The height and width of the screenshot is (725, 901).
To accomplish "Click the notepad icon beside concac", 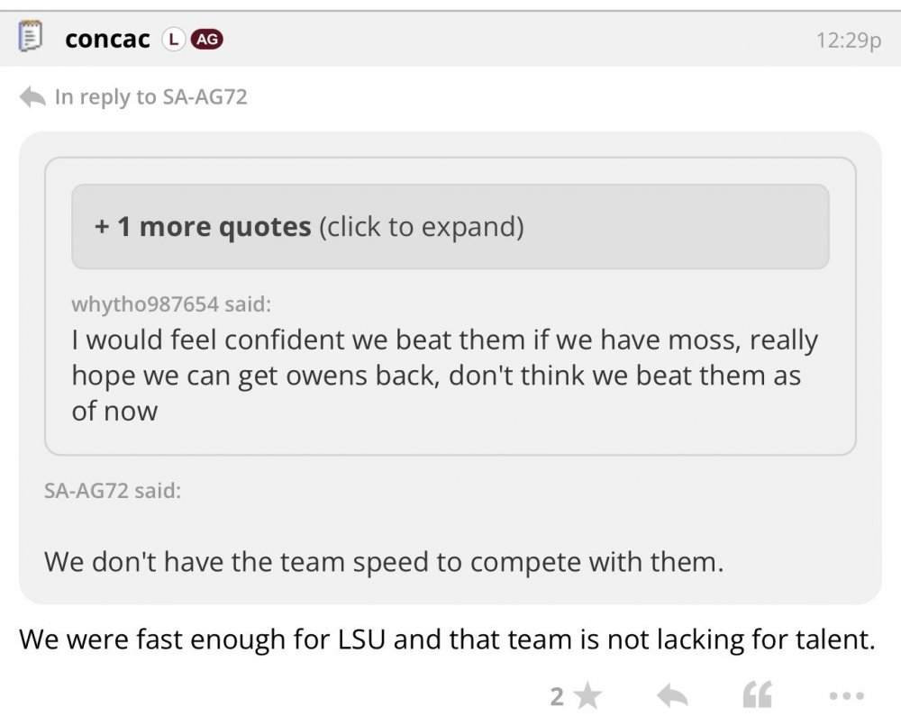I will point(31,40).
